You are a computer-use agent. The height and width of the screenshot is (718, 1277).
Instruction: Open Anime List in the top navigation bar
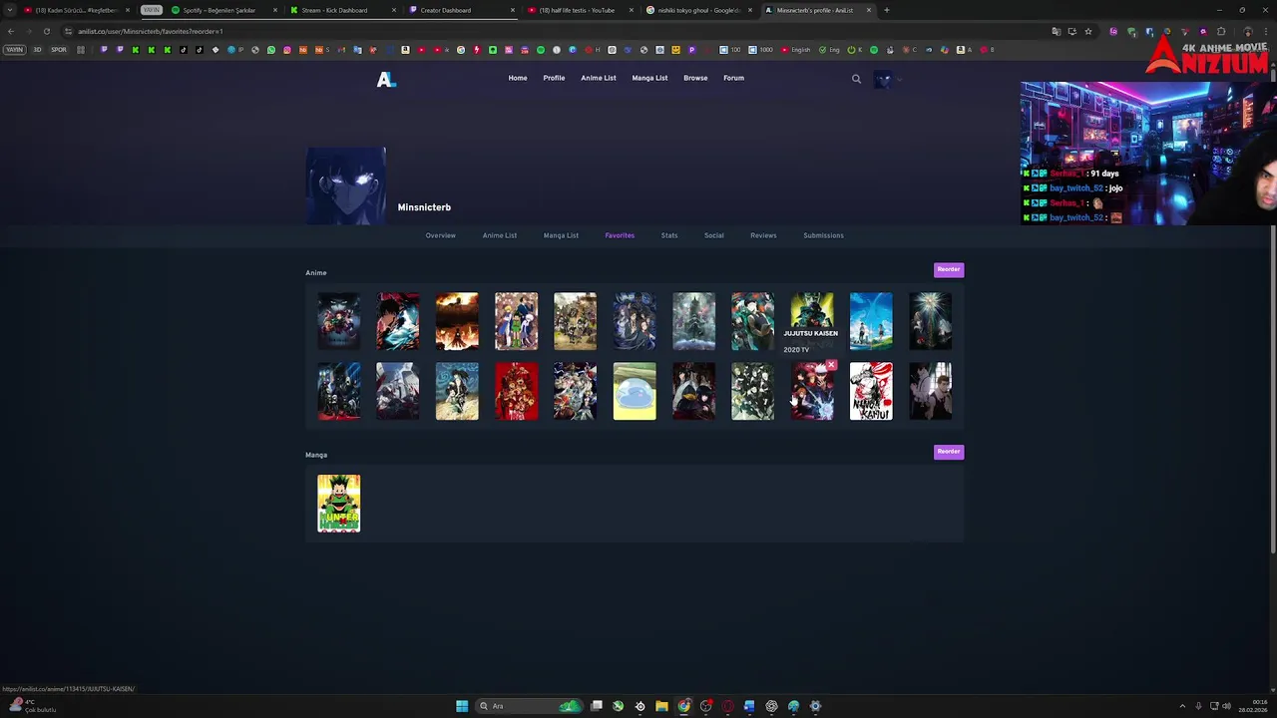pos(599,78)
